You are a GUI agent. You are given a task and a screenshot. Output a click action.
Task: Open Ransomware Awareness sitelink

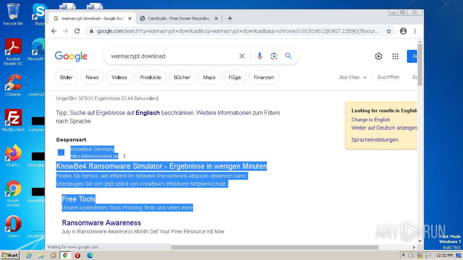click(101, 223)
